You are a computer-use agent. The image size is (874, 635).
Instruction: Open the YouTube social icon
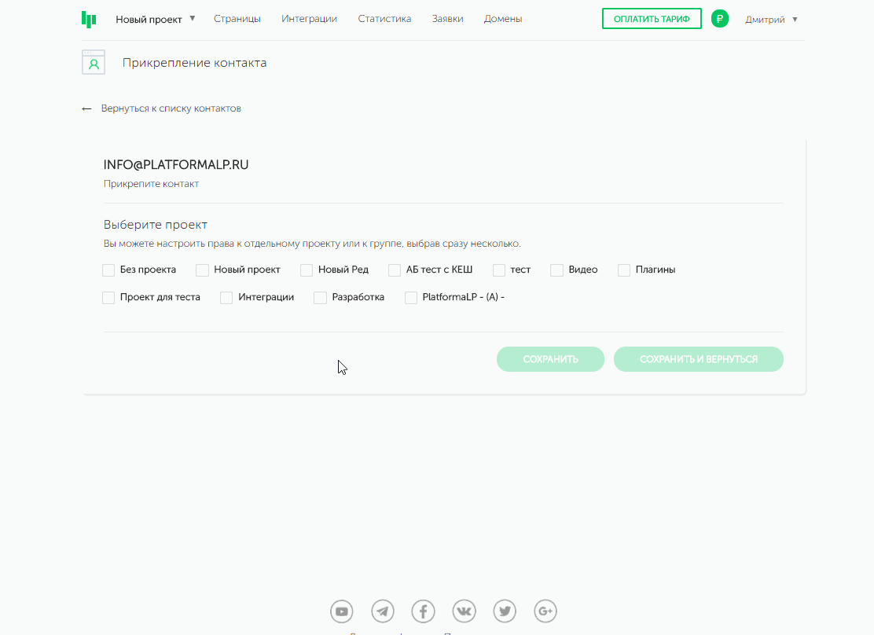pos(341,611)
